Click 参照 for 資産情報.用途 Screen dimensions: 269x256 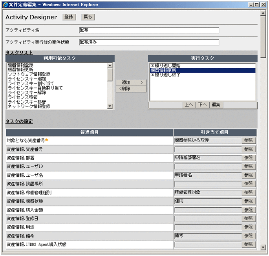pyautogui.click(x=249, y=227)
